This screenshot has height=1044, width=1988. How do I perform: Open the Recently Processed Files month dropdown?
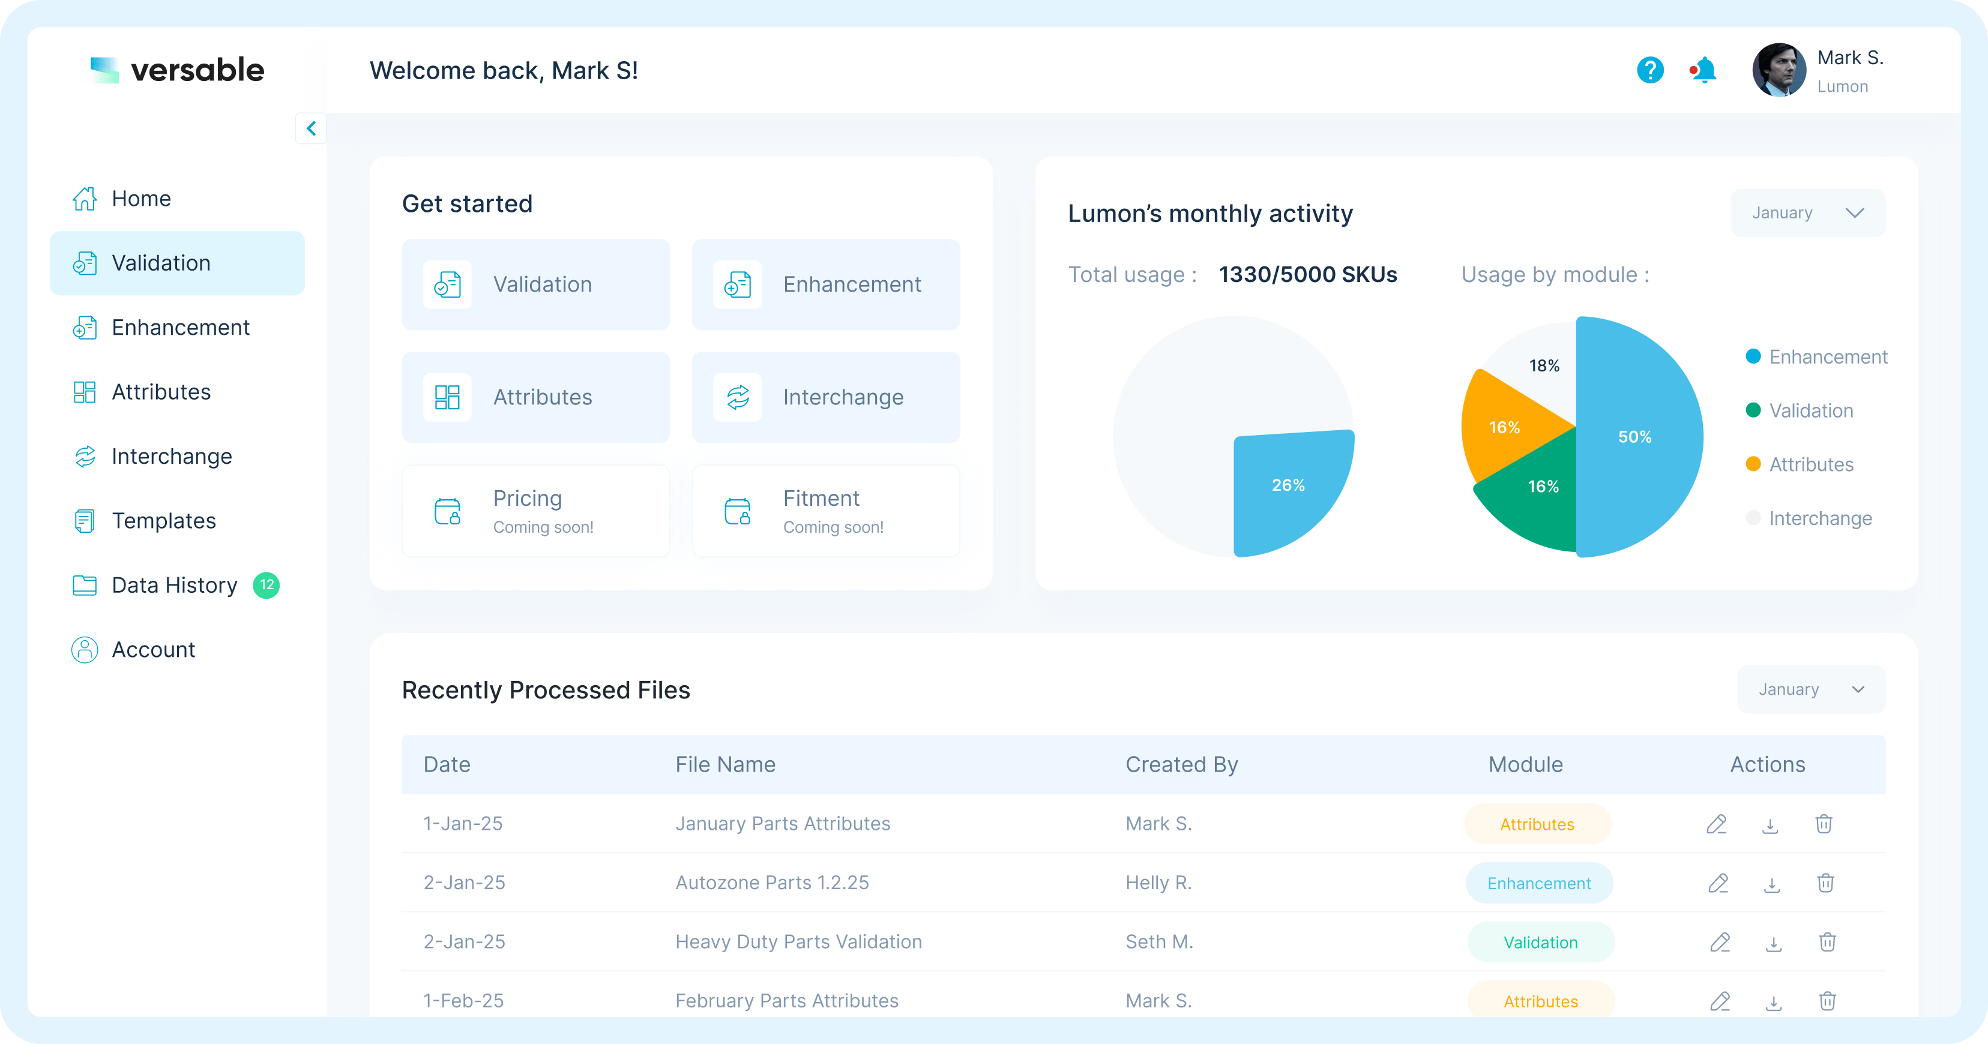pyautogui.click(x=1810, y=689)
